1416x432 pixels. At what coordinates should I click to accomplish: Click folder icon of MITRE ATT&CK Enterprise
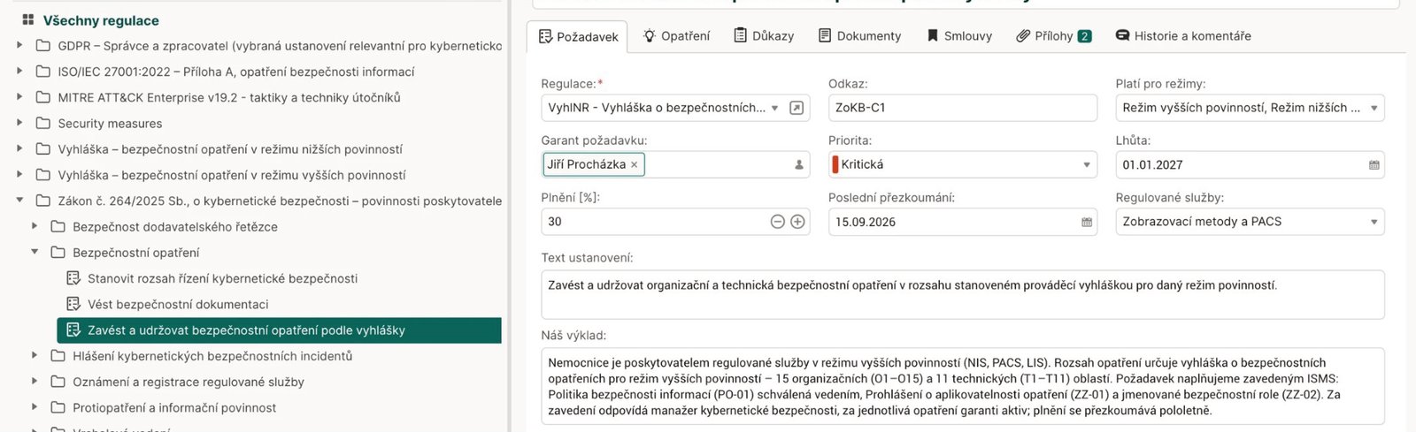tap(42, 97)
